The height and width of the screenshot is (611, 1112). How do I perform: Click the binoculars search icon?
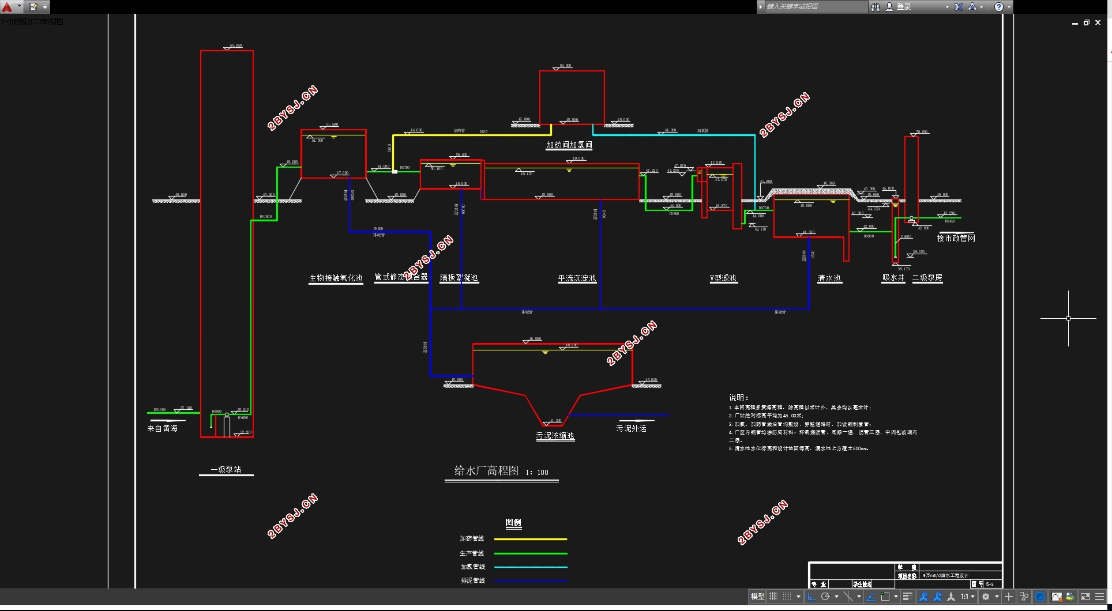point(876,7)
